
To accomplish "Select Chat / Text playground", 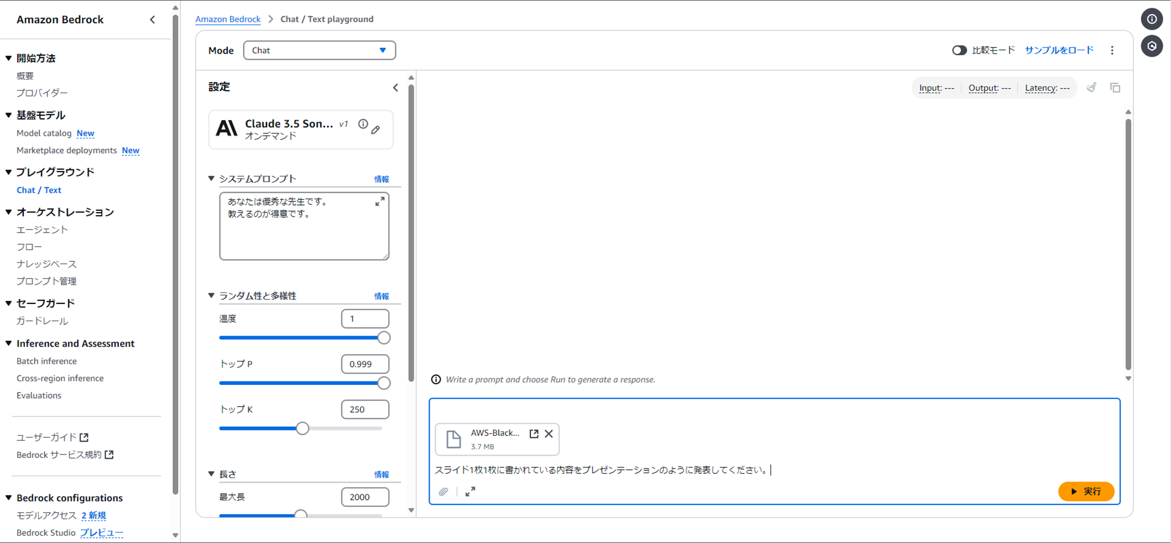I will coord(39,190).
